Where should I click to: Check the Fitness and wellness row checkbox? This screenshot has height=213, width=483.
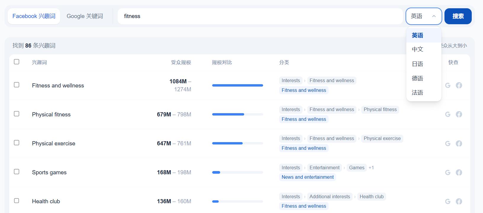[17, 85]
